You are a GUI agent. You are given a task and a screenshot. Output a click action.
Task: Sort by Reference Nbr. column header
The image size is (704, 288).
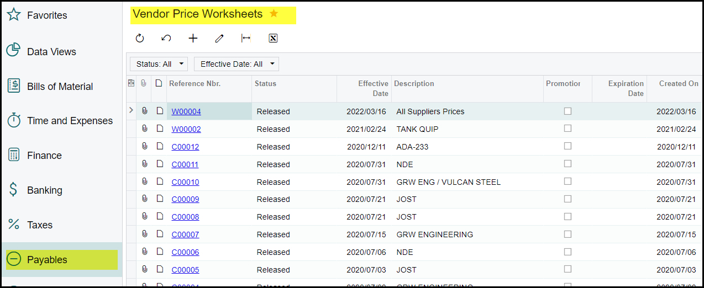tap(195, 84)
